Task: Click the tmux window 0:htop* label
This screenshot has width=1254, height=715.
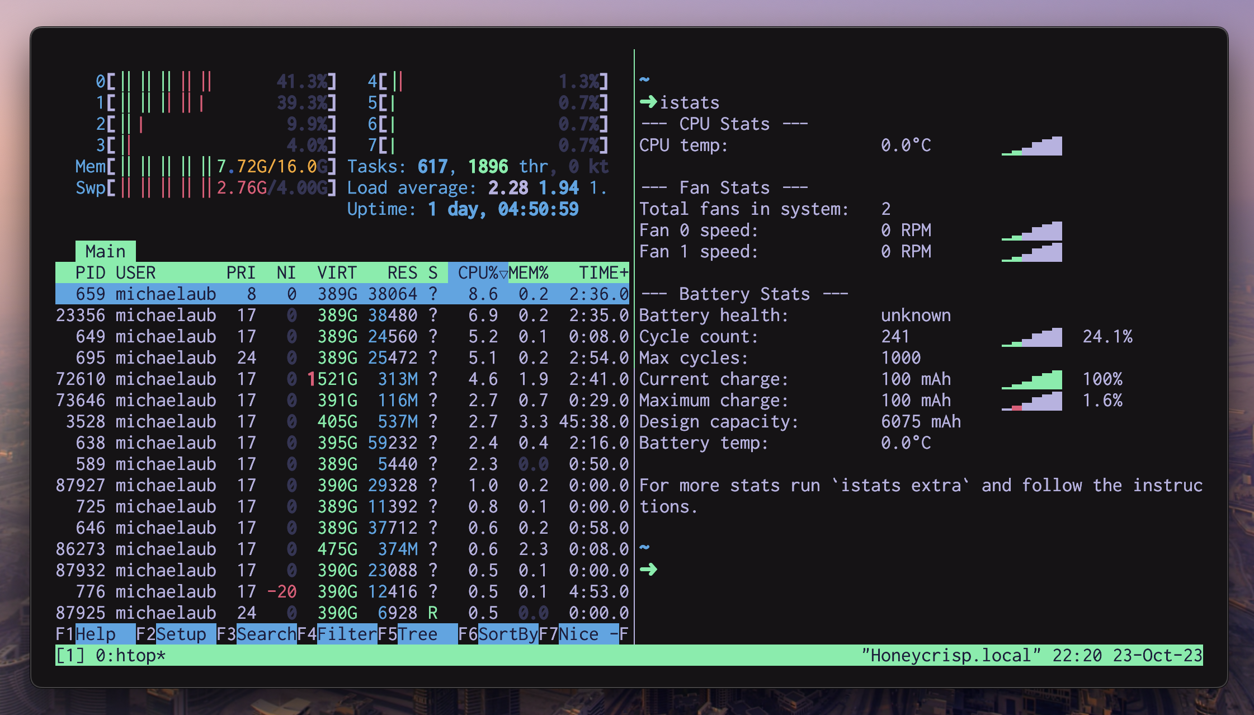Action: tap(130, 655)
